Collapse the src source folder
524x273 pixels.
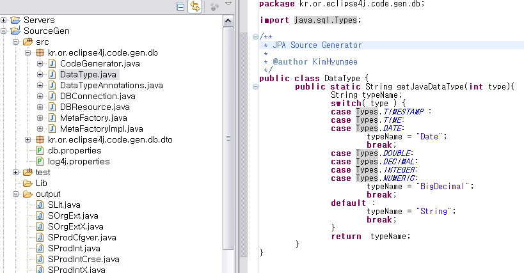[16, 42]
